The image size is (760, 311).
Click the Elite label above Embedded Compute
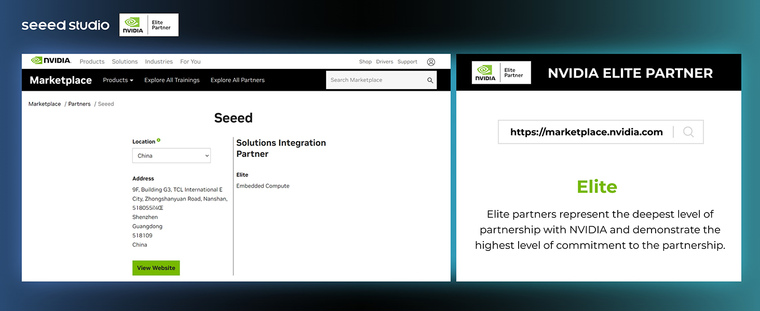coord(242,175)
